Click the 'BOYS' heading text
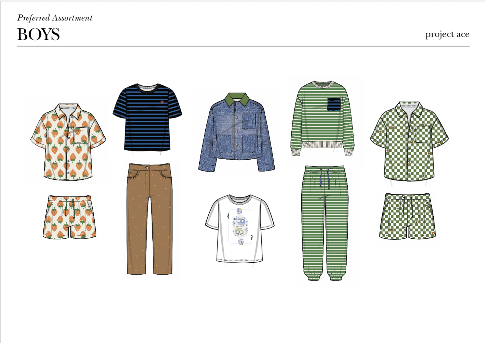This screenshot has width=485, height=343. [x=39, y=35]
